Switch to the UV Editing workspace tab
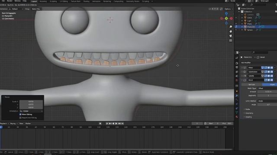The width and height of the screenshot is (277, 155). 64,1
